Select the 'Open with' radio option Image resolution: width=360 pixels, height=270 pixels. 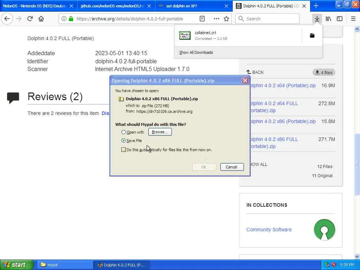pyautogui.click(x=123, y=132)
